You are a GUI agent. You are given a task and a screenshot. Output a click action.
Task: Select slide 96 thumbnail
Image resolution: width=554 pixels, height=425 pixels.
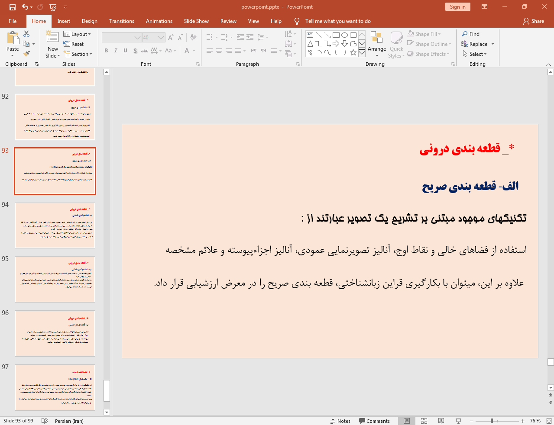point(55,333)
